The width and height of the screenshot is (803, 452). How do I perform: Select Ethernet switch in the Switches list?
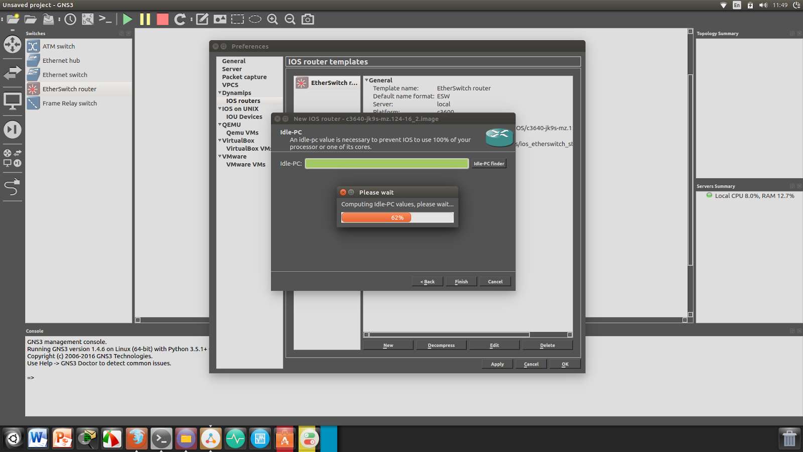tap(79, 75)
